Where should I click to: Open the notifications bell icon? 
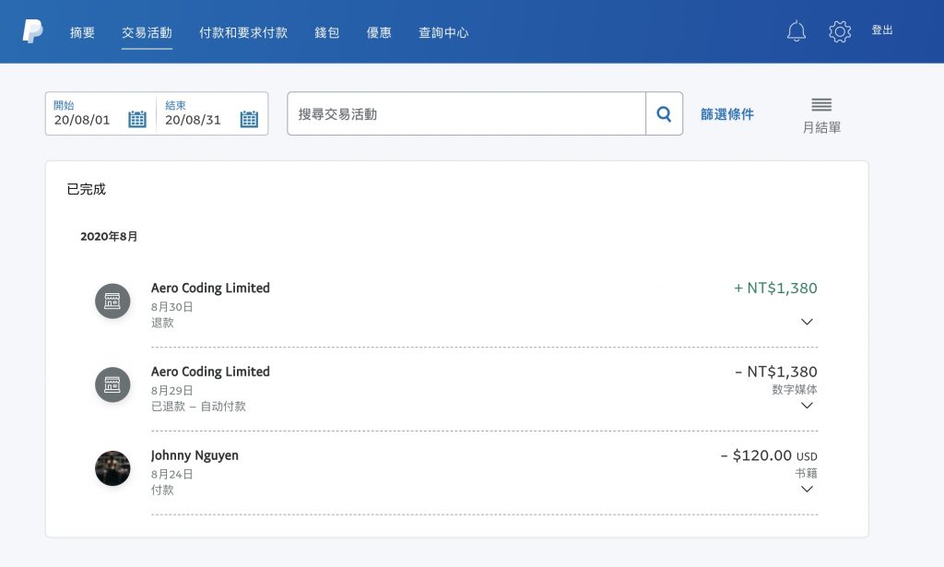tap(796, 31)
